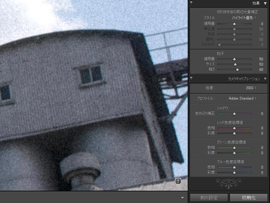Click the カメラキャリブレーション panel title
The width and height of the screenshot is (270, 203).
[x=244, y=78]
